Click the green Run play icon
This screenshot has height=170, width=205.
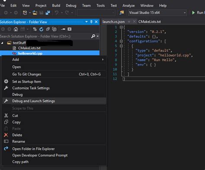(x=193, y=13)
